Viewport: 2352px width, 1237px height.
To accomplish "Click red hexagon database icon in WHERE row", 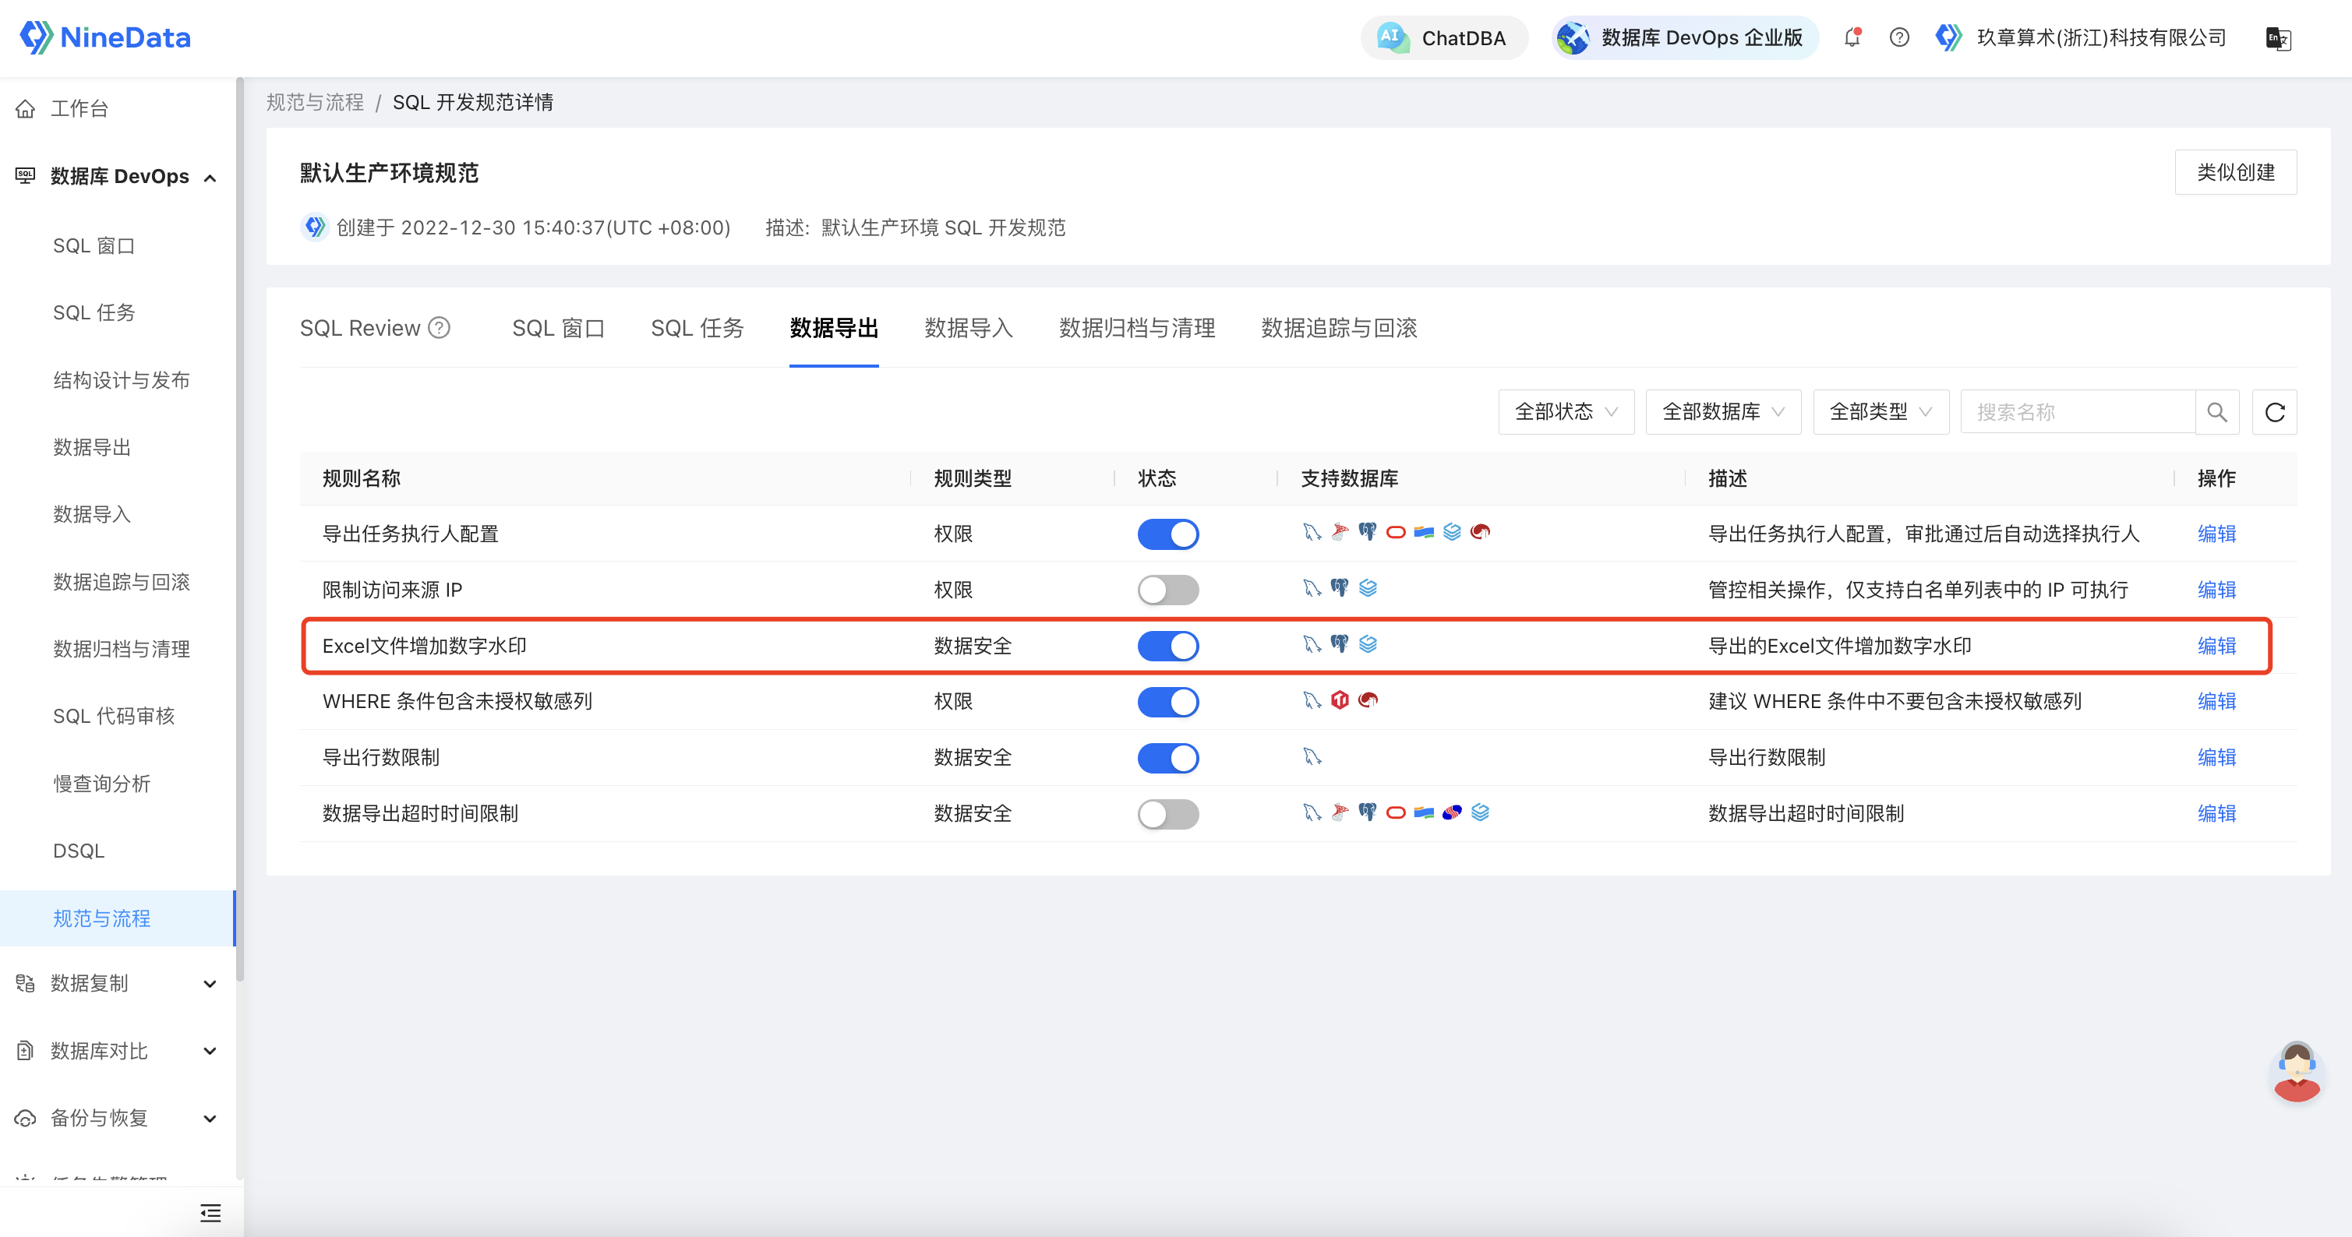I will (x=1340, y=700).
